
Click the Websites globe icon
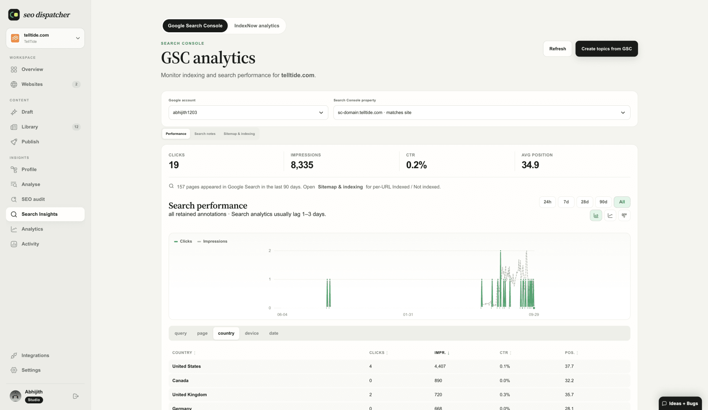click(14, 84)
